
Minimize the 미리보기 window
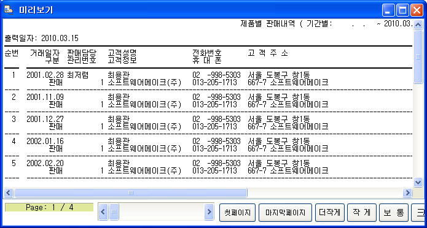click(x=389, y=10)
